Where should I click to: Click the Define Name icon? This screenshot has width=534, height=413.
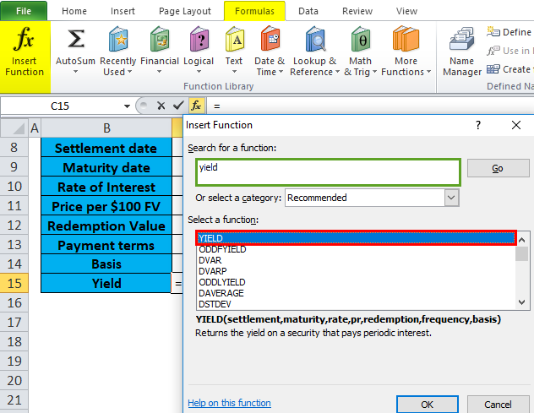493,31
